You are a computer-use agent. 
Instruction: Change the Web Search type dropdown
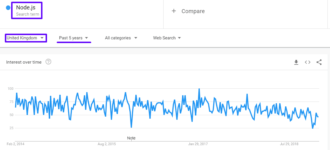pyautogui.click(x=167, y=38)
